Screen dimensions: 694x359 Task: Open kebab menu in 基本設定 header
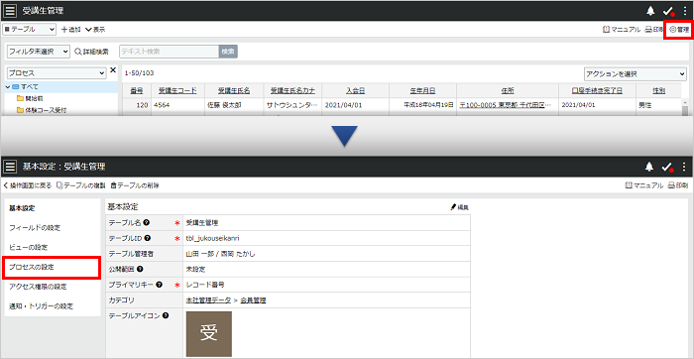pos(685,167)
